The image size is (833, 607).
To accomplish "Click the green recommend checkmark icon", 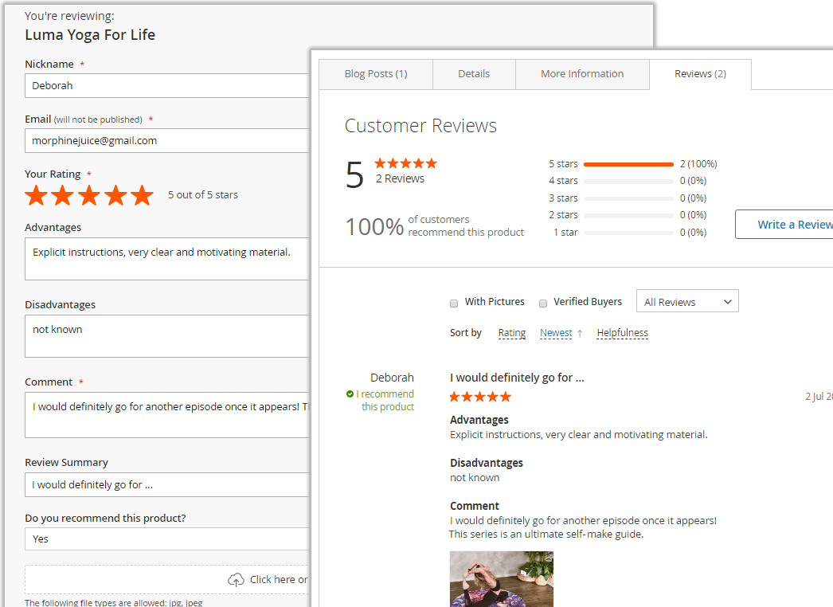I will tap(350, 394).
